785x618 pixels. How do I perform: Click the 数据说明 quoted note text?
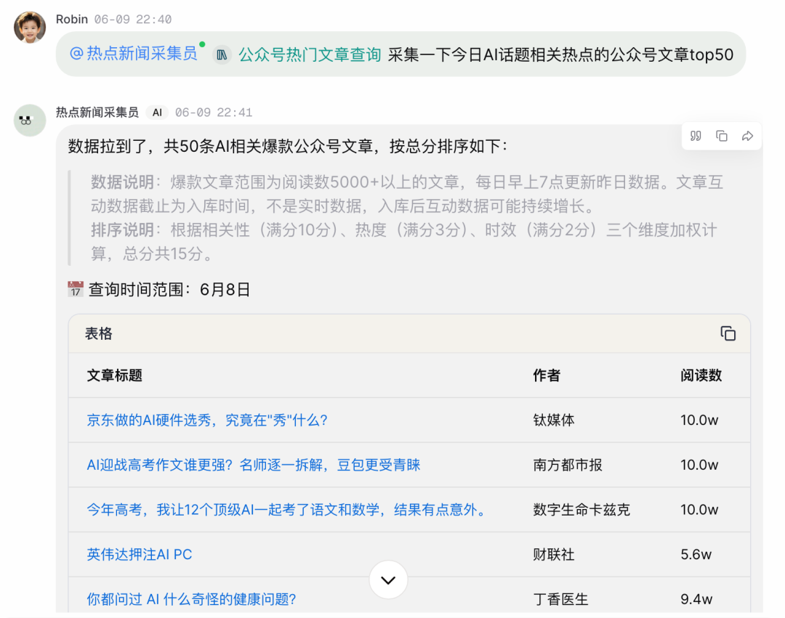click(x=406, y=194)
